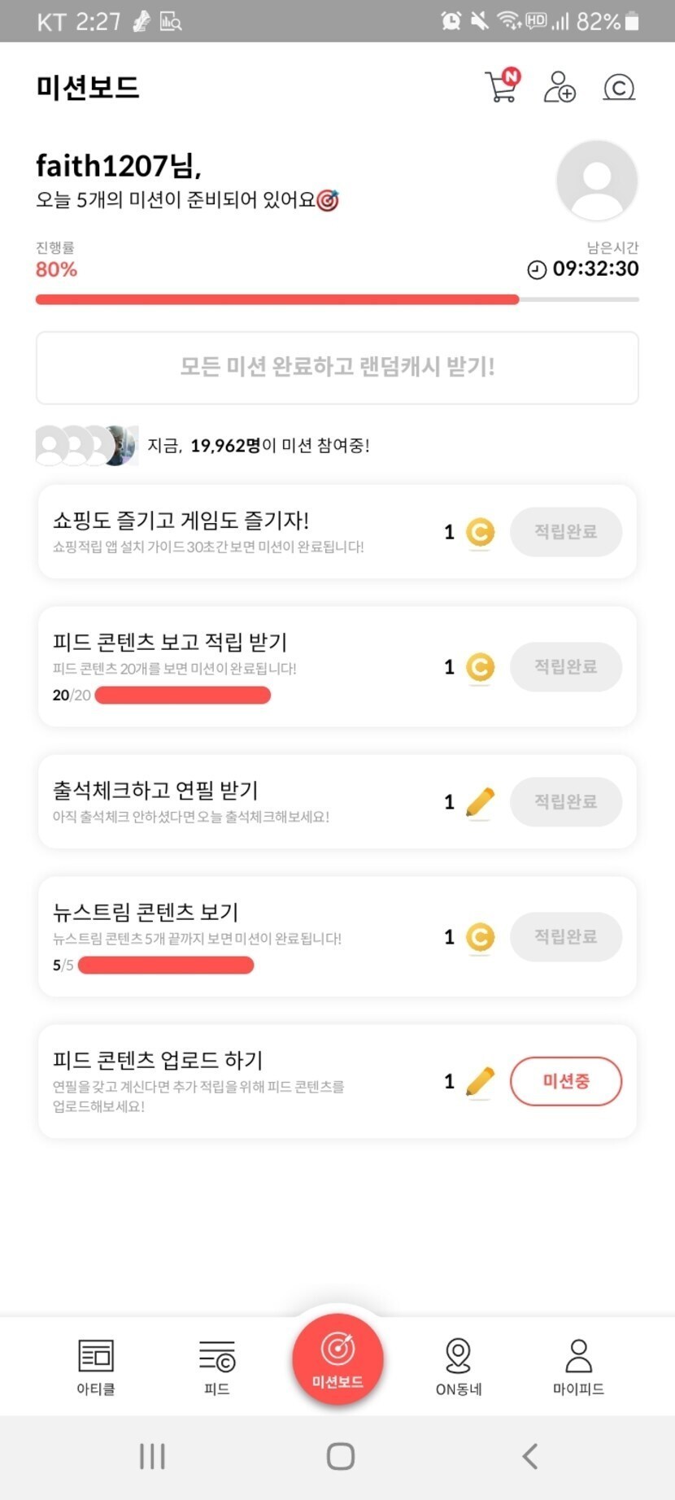
Task: Open the cash coin icon in header
Action: coord(619,87)
